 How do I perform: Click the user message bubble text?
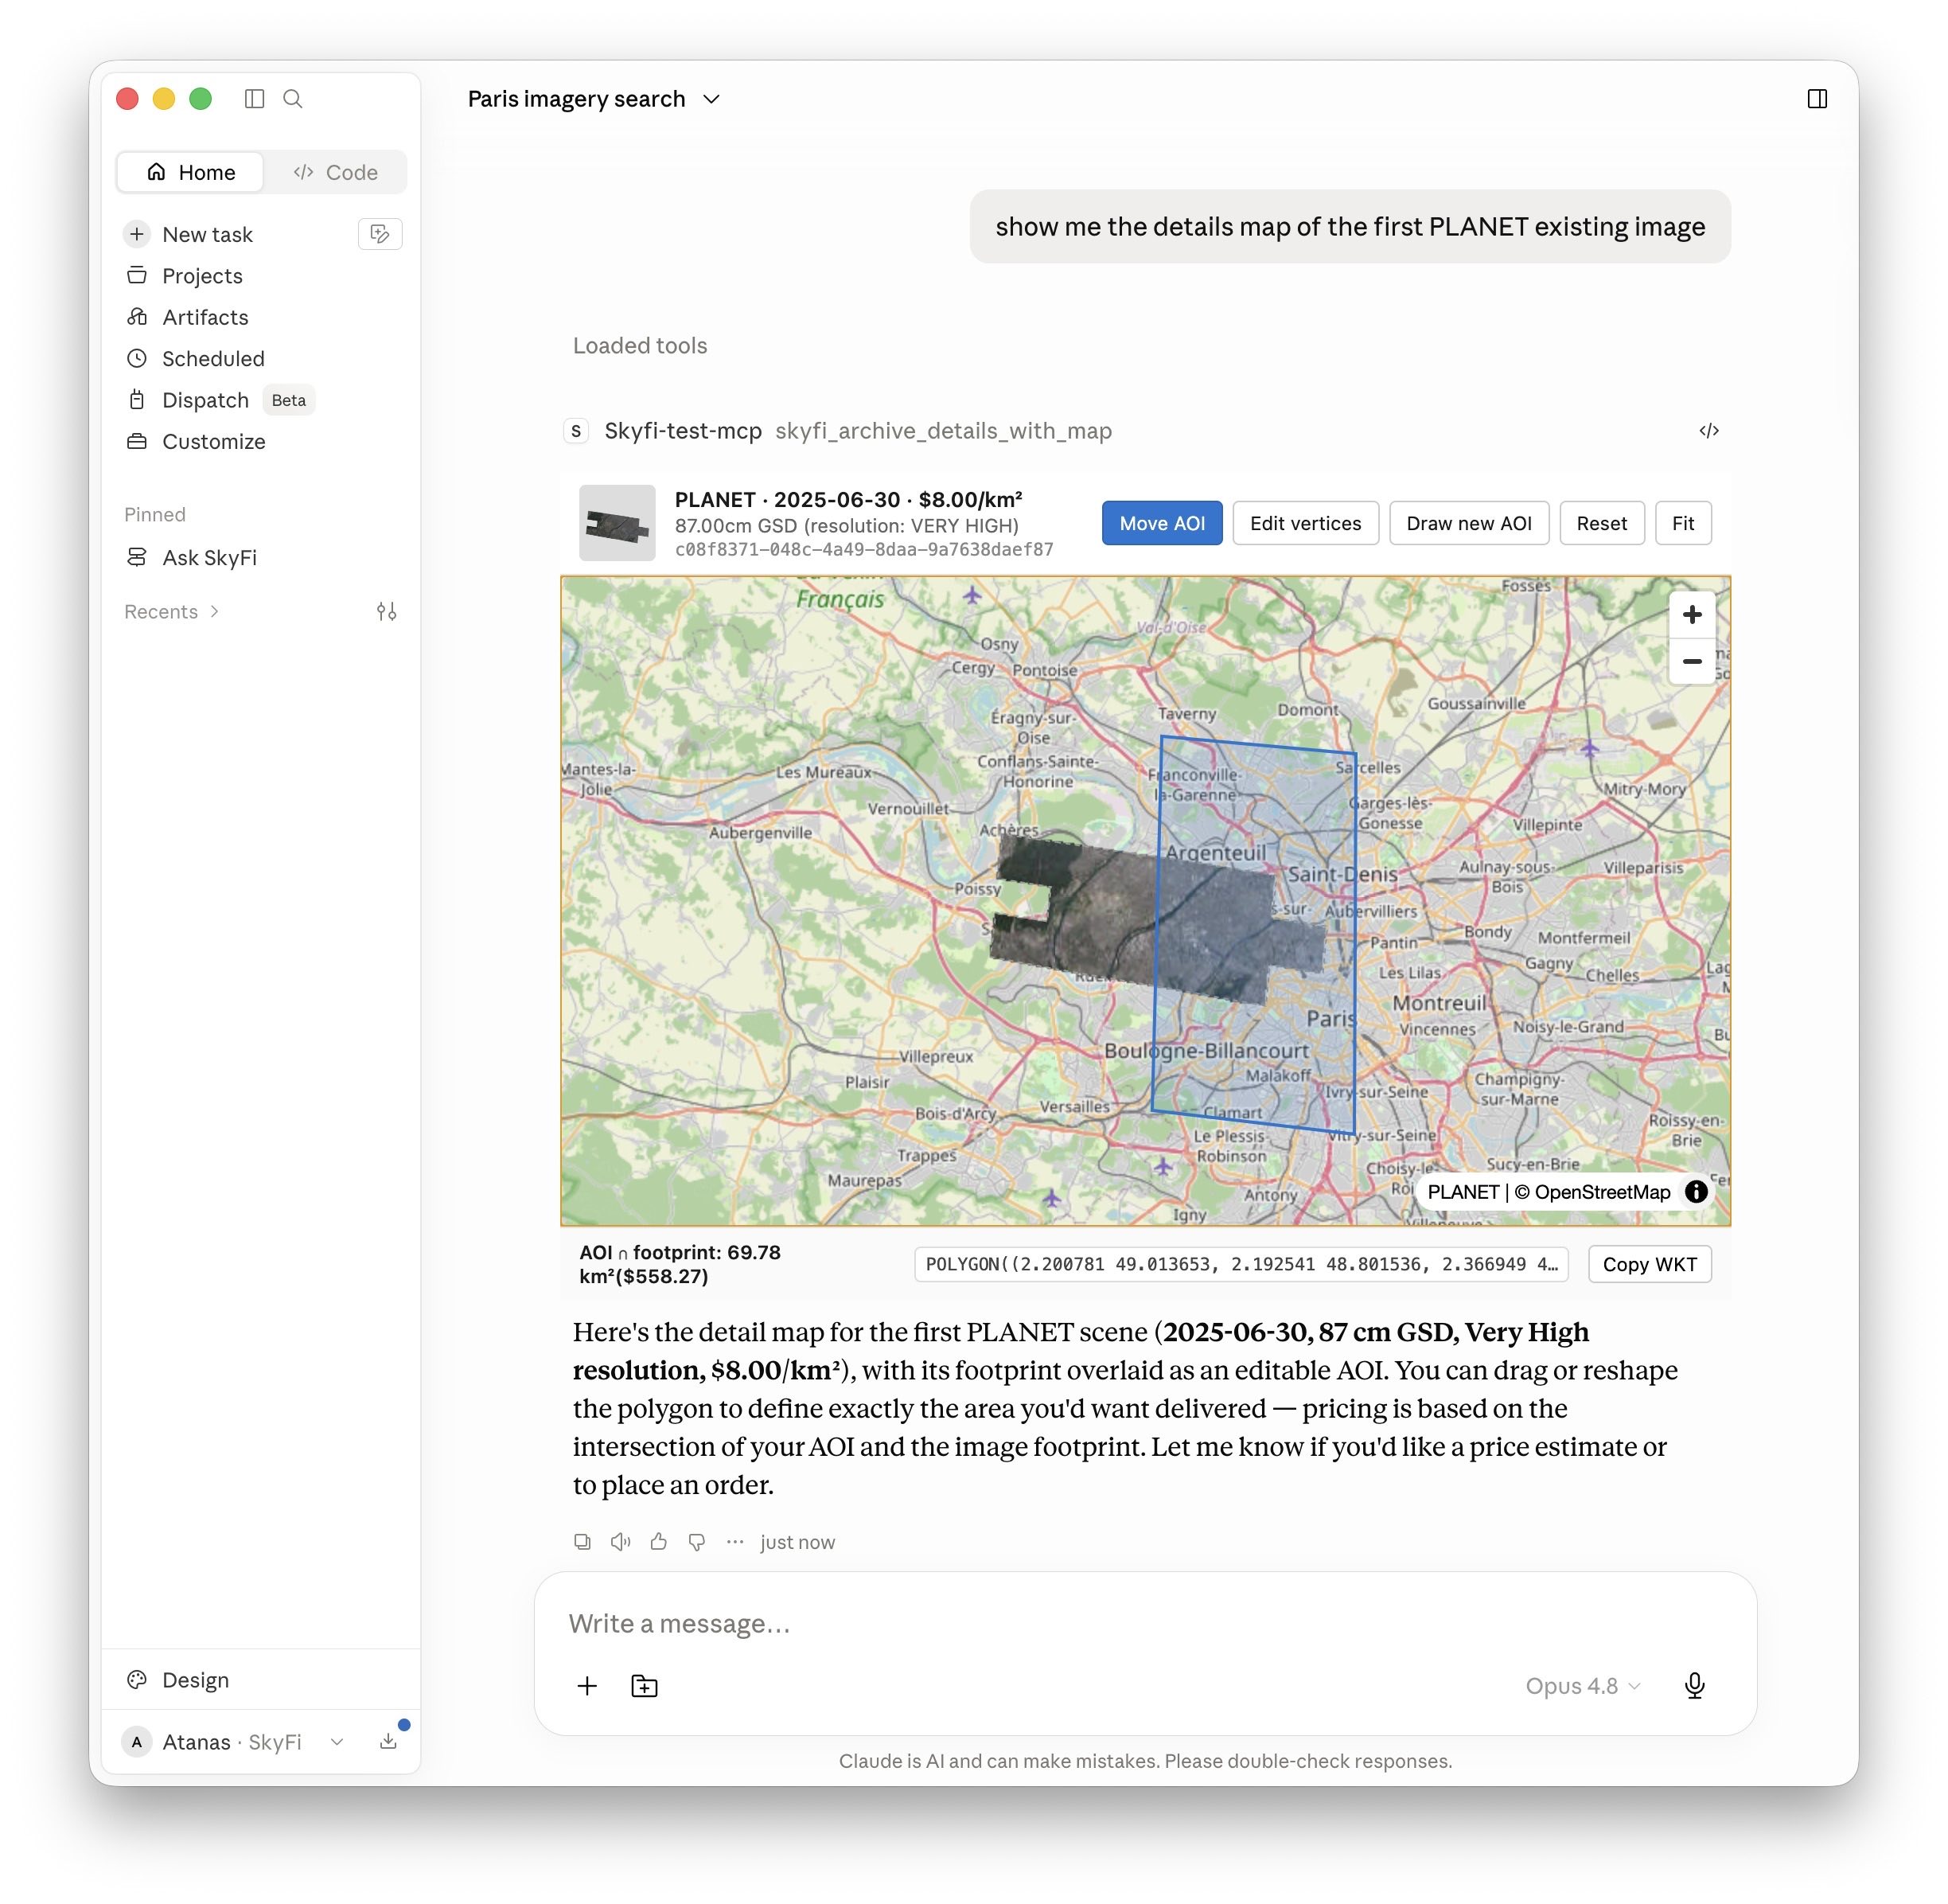[1350, 226]
